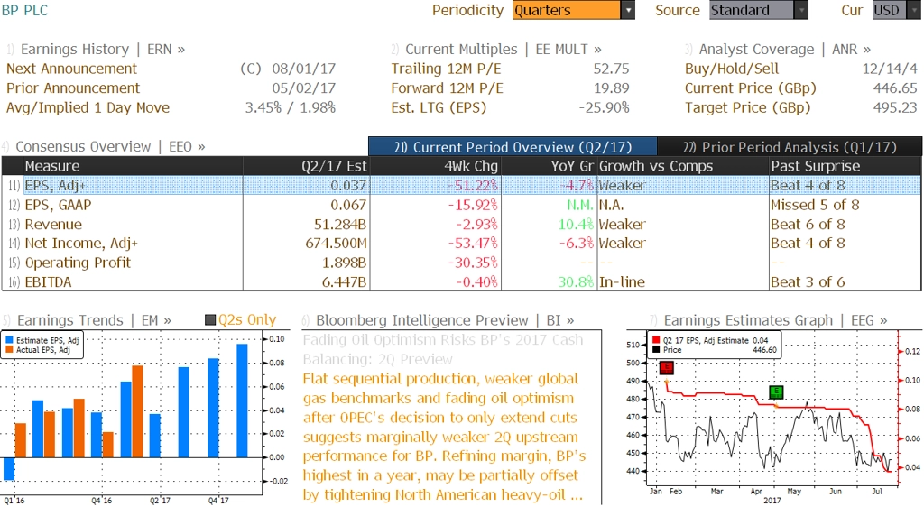
Task: Switch to Current Period Overview (Q2/17) tab
Action: [513, 147]
